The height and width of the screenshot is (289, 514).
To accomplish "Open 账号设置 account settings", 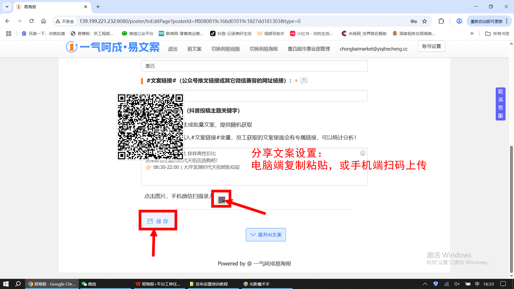I will coord(432,46).
